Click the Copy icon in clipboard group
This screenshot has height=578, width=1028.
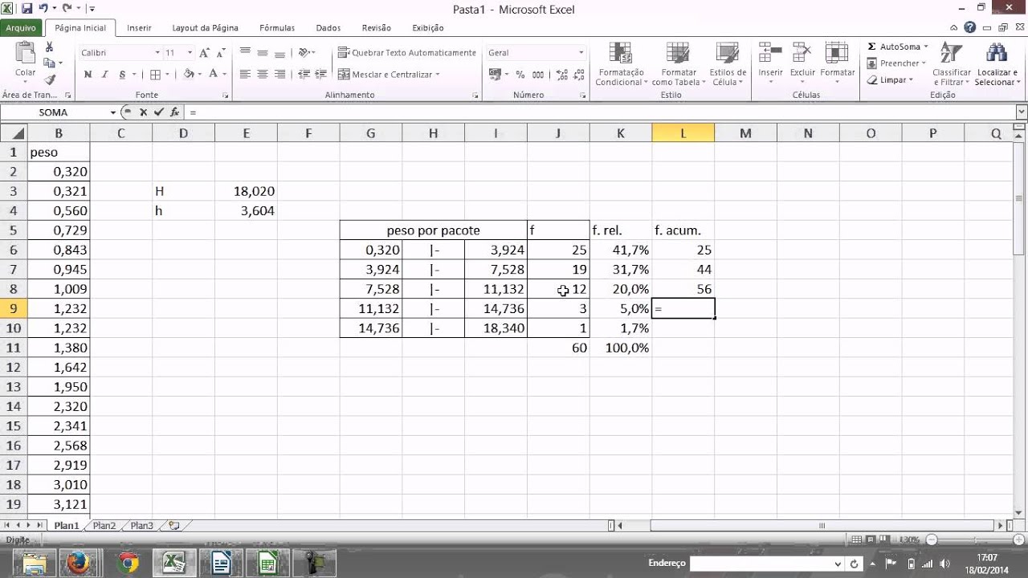pyautogui.click(x=50, y=63)
